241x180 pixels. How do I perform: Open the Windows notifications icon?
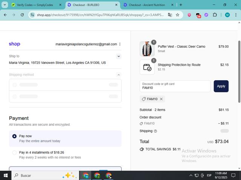tap(233, 175)
